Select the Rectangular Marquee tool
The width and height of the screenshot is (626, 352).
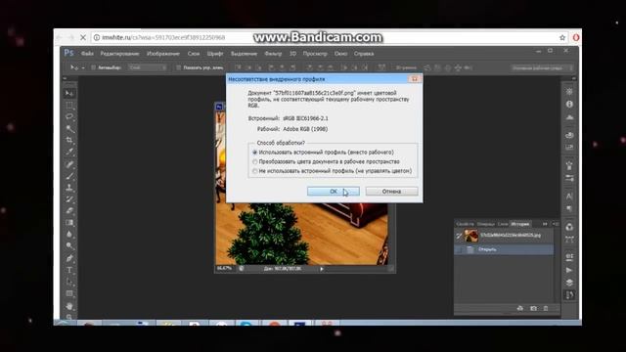point(69,106)
